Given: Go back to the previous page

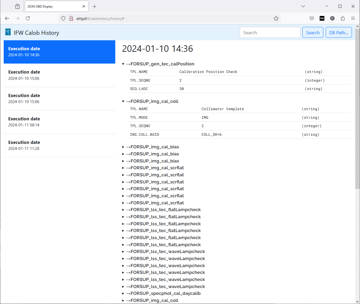Looking at the screenshot, I should click(7, 18).
